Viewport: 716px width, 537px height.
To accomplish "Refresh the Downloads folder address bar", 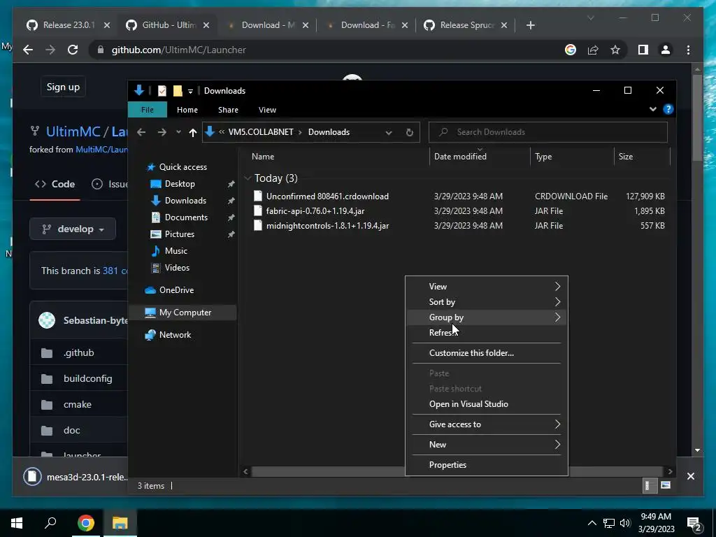I will (x=410, y=132).
